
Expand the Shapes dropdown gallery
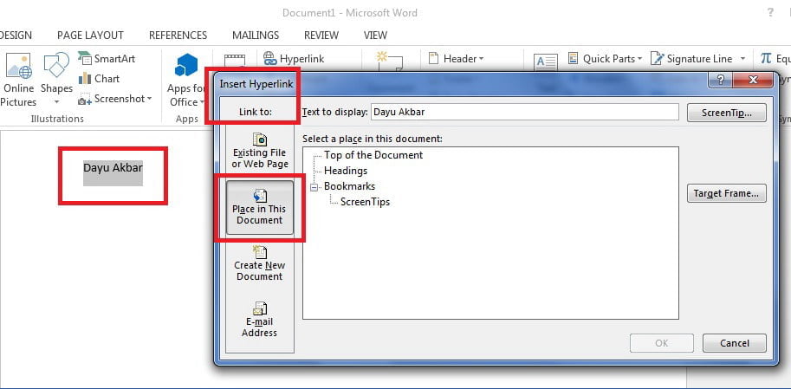(56, 101)
